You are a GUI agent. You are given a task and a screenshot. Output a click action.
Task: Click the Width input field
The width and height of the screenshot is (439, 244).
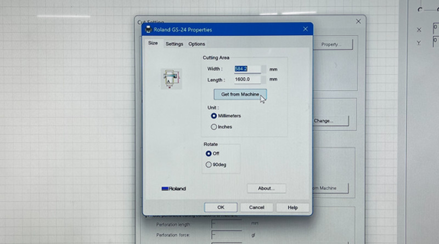(x=247, y=69)
